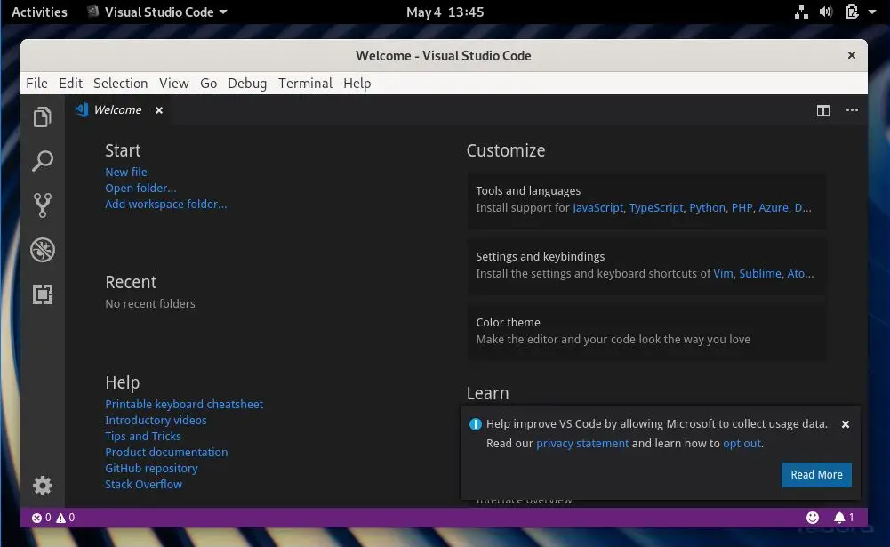Click the New file link

pyautogui.click(x=126, y=173)
